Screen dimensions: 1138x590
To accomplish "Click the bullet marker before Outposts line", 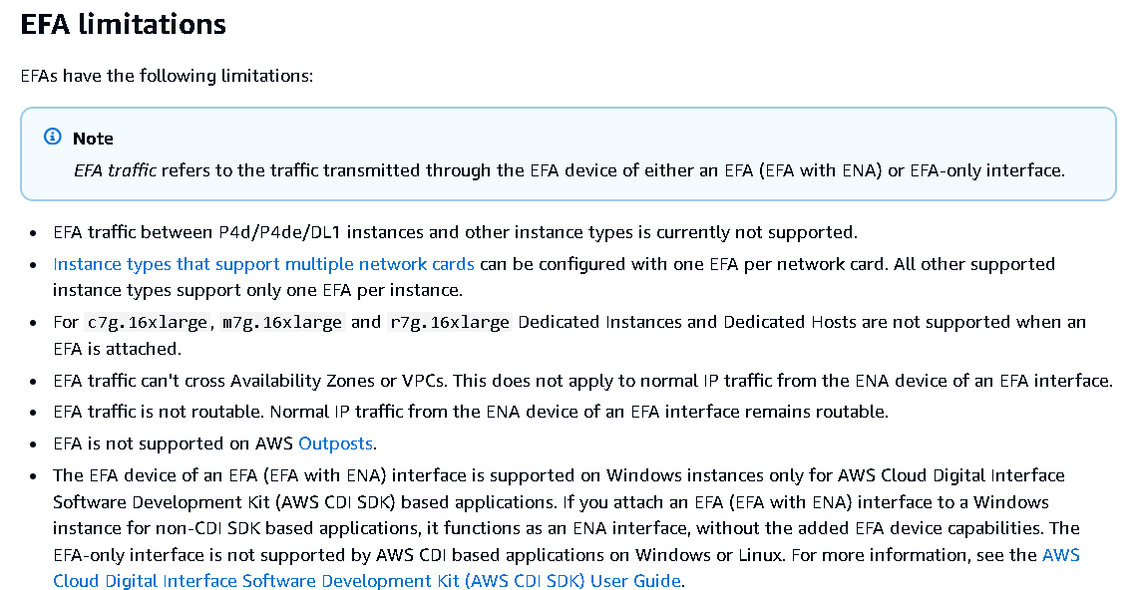I will point(33,444).
